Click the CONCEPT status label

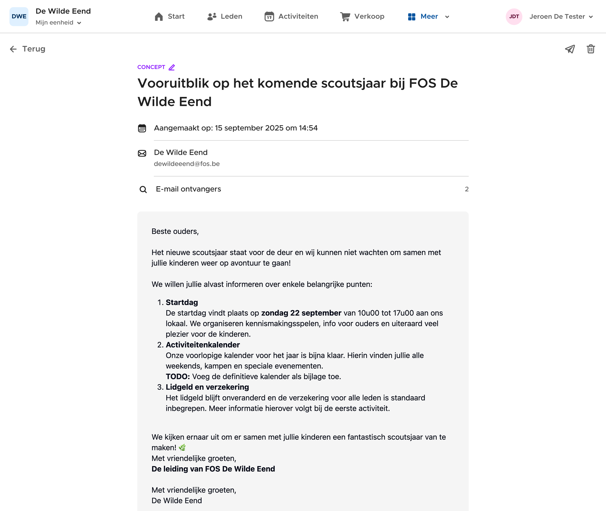[x=151, y=67]
